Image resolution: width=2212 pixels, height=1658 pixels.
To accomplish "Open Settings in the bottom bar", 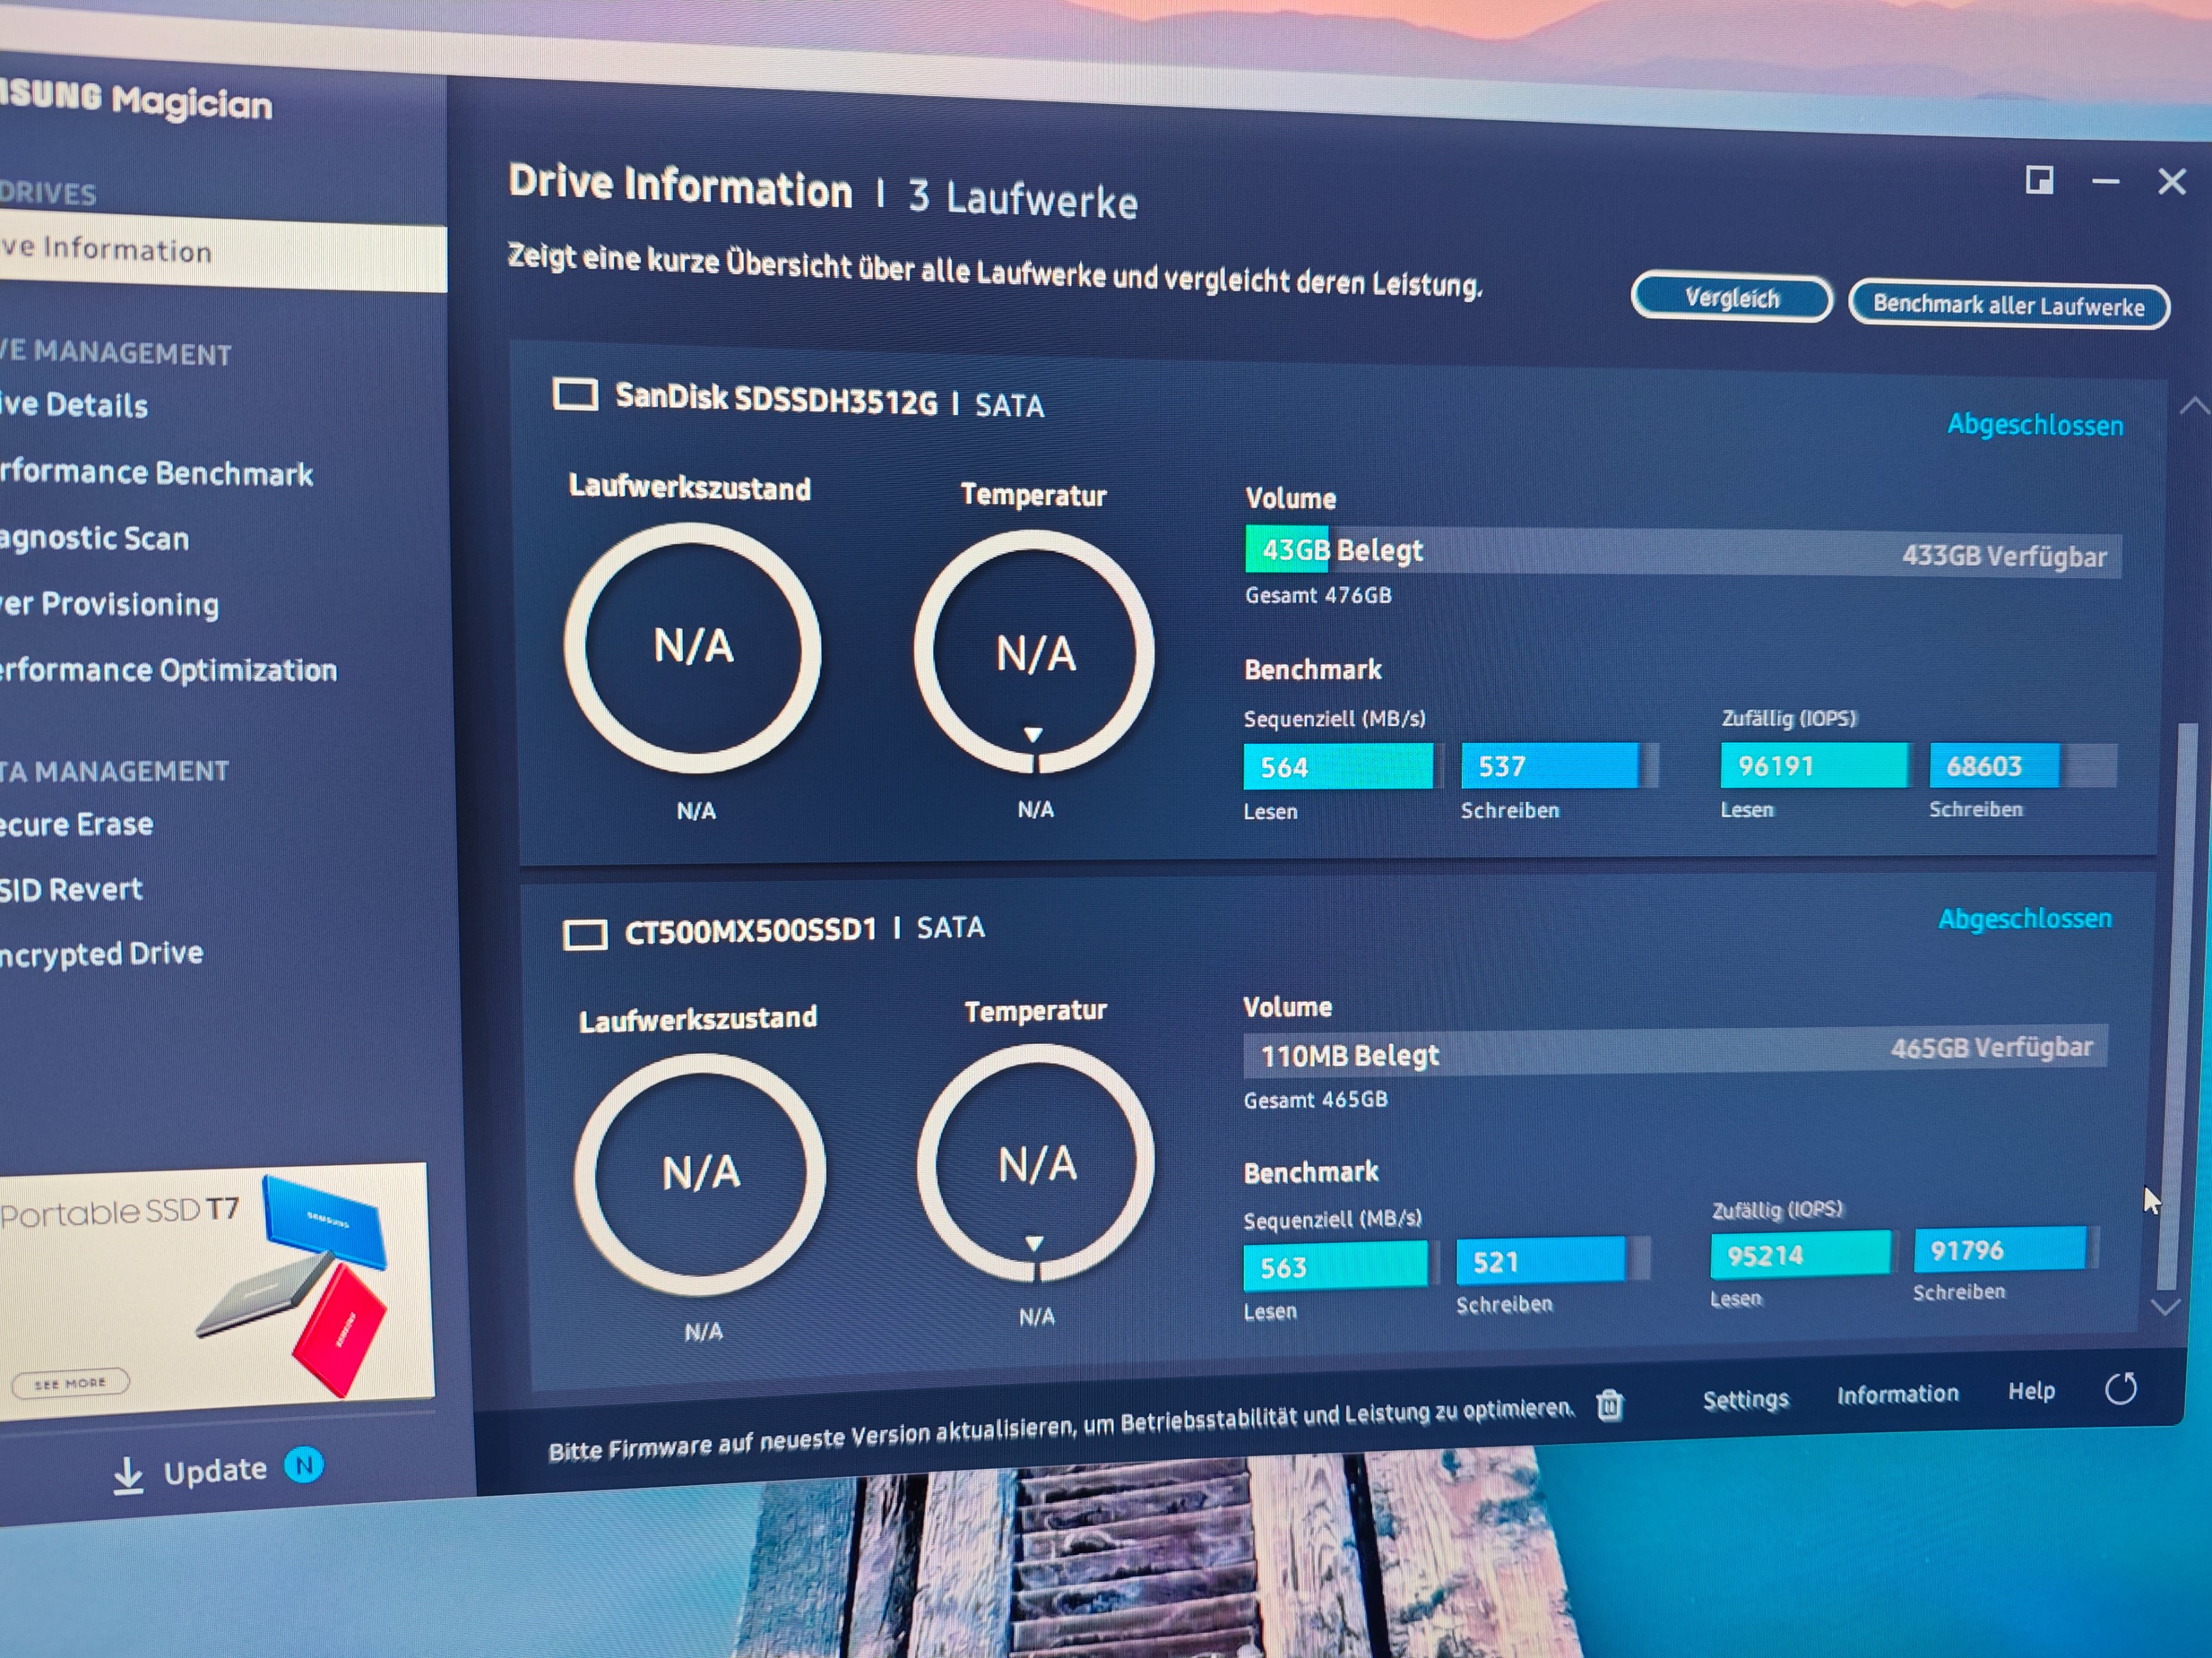I will point(1745,1399).
